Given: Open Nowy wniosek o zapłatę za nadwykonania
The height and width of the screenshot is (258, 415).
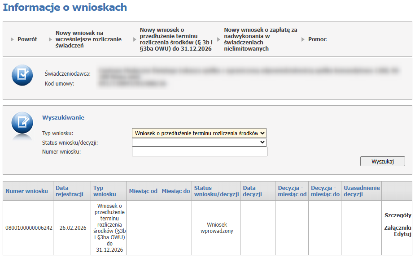Looking at the screenshot, I should click(260, 39).
